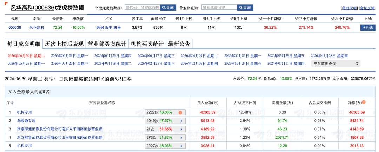Image resolution: width=379 pixels, height=152 pixels.
Task: Switch to 机构买卖统计 tab
Action: point(147,44)
